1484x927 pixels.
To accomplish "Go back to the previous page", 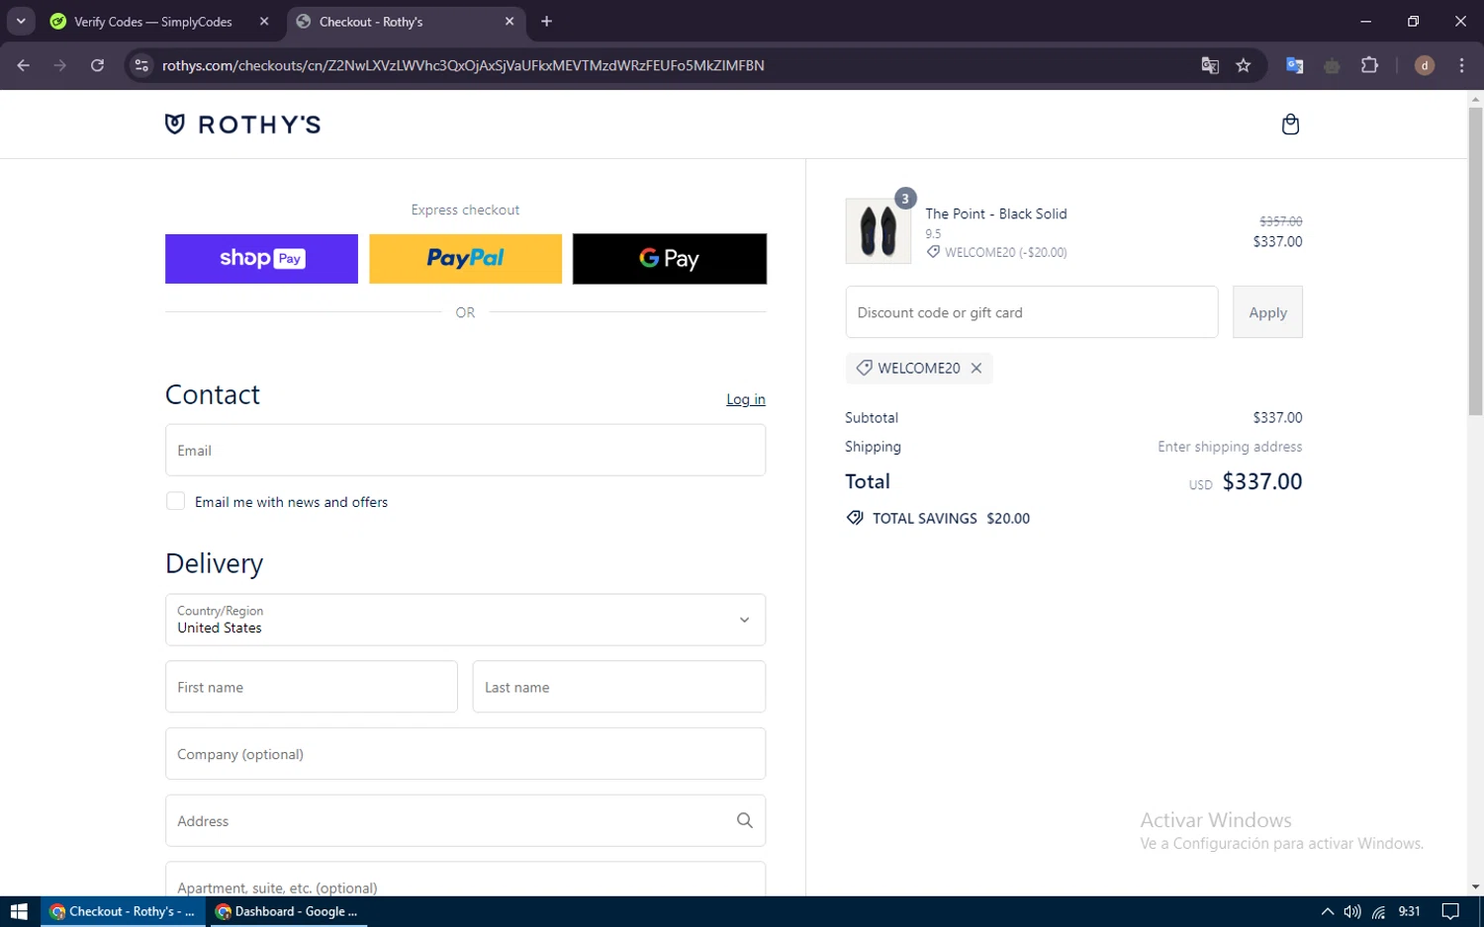I will tap(24, 65).
